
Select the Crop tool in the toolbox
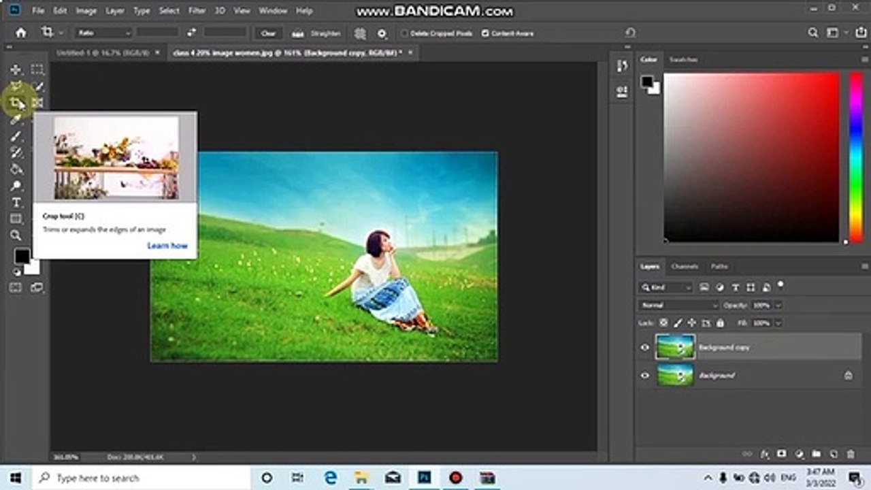[15, 103]
